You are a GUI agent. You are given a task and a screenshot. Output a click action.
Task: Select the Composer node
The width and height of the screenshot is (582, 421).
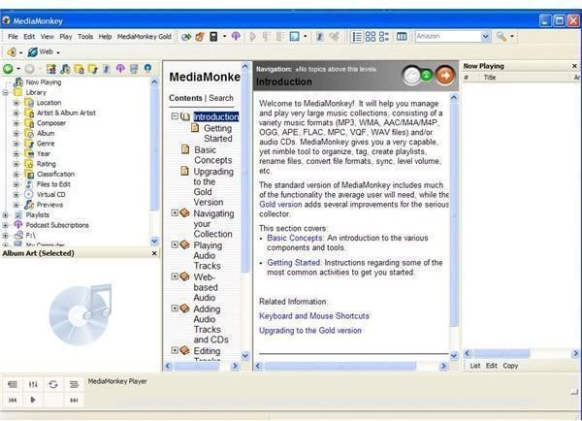tap(51, 123)
